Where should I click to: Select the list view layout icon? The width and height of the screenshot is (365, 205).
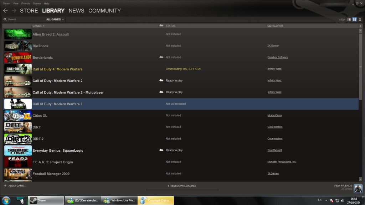click(354, 20)
